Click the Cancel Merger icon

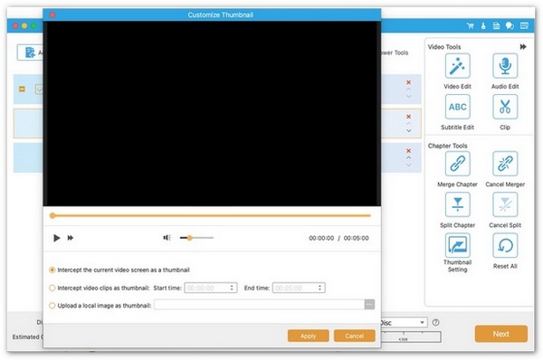pos(505,164)
